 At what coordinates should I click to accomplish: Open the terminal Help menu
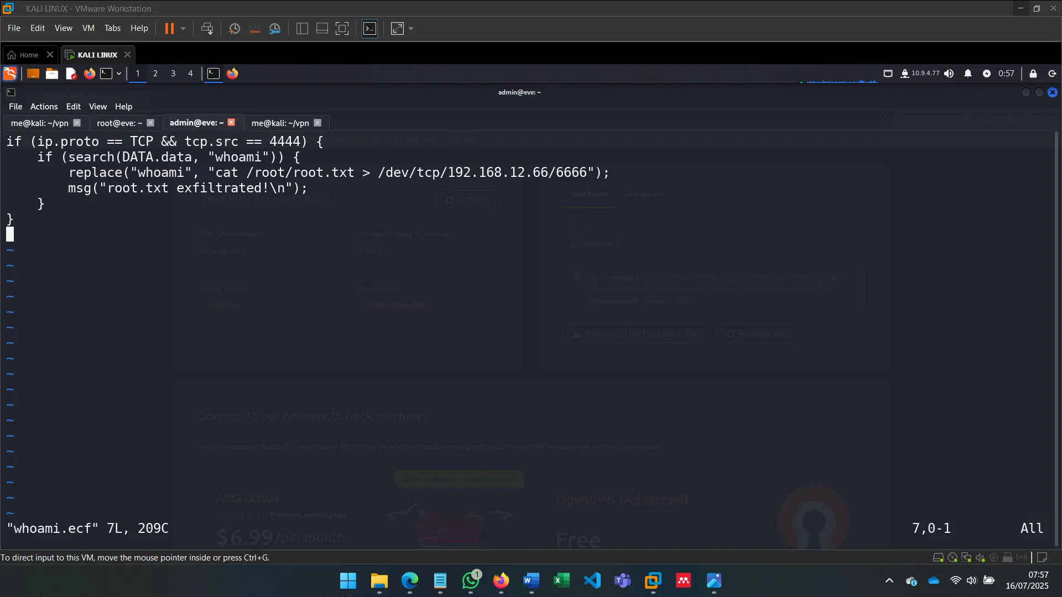pos(123,106)
